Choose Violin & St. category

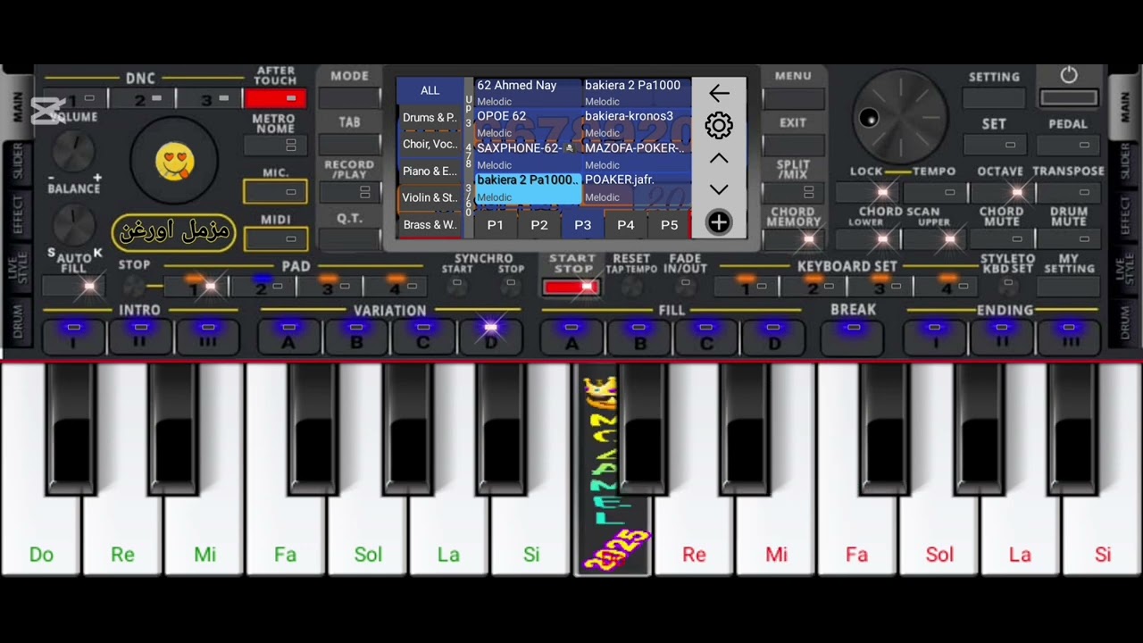pyautogui.click(x=430, y=197)
